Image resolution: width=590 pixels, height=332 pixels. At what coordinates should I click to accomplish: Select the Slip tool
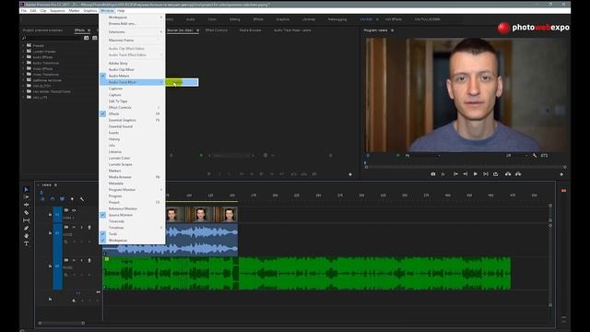pyautogui.click(x=27, y=220)
